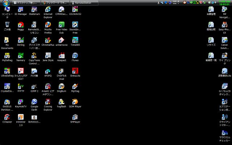
Task: Launch CCleaner from the desktop
Action: tap(7, 119)
